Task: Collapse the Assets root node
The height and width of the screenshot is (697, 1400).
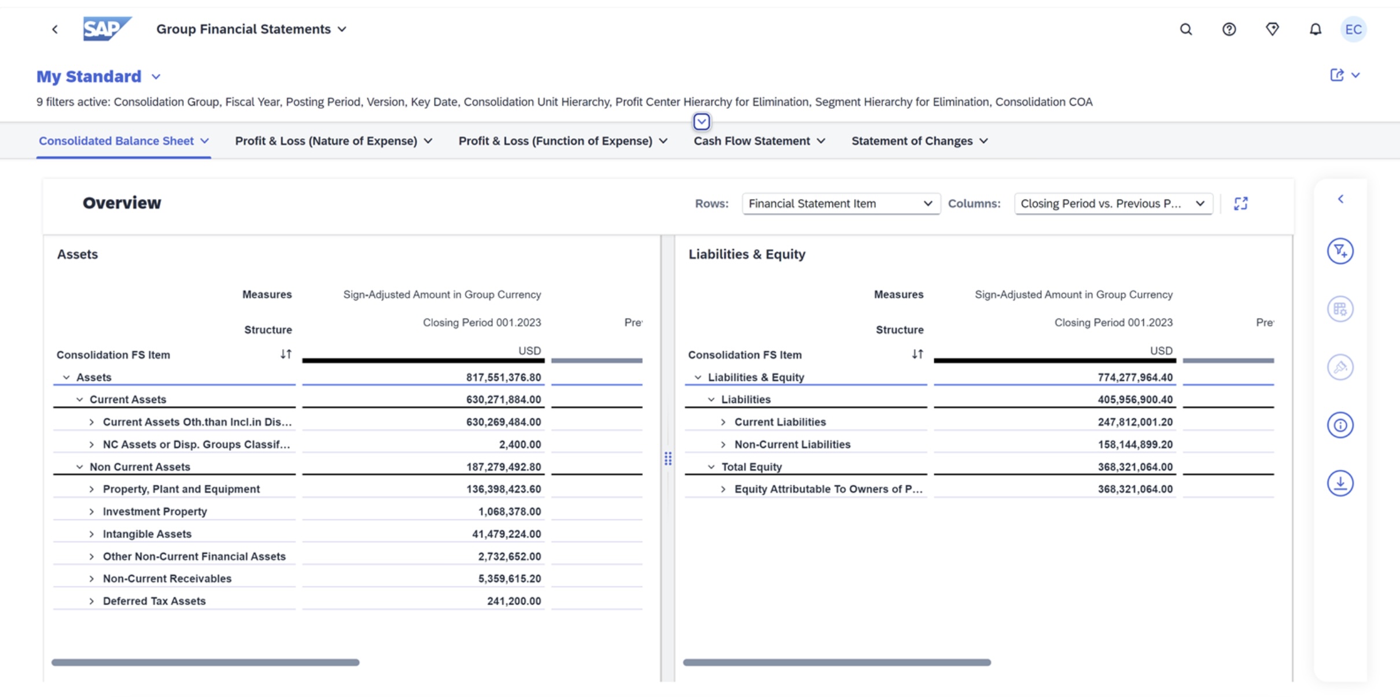Action: coord(66,377)
